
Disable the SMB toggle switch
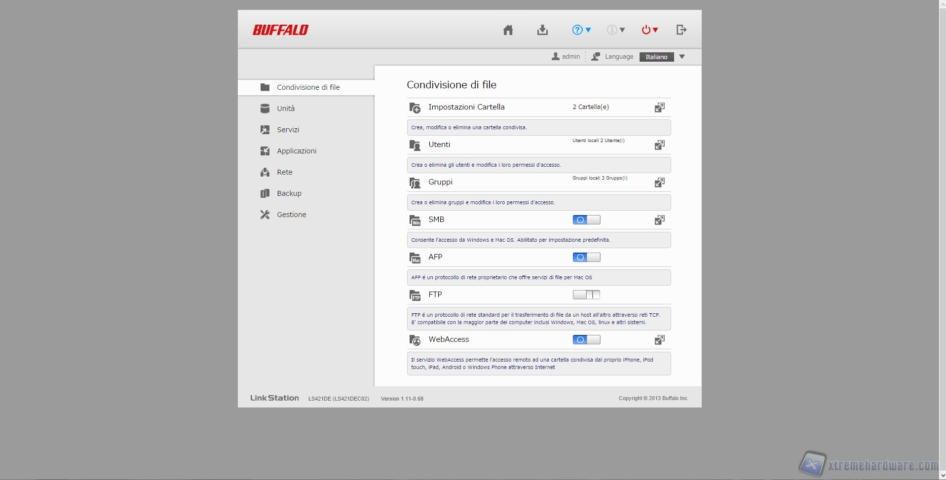(586, 220)
